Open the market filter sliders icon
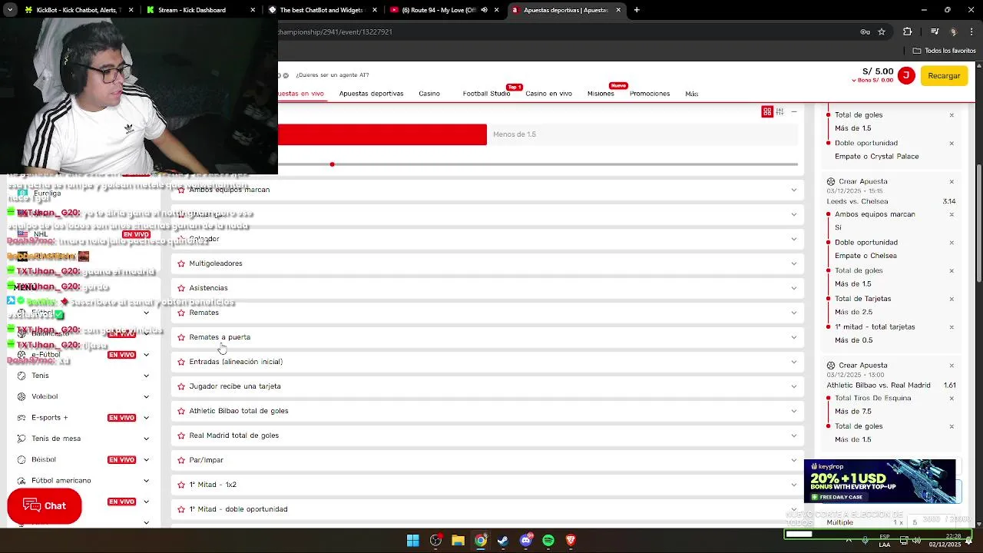The width and height of the screenshot is (983, 553). pos(779,112)
